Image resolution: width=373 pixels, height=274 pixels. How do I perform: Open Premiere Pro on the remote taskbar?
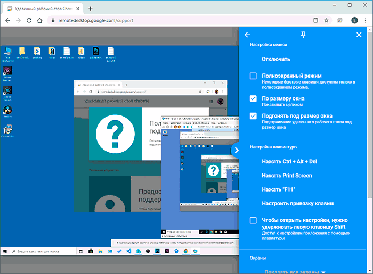tap(167, 251)
